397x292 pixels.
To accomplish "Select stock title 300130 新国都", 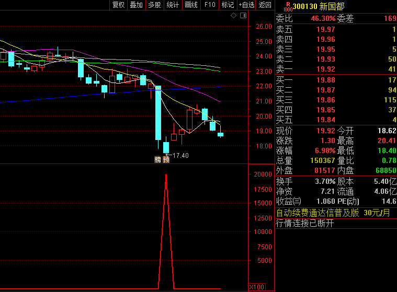I will point(319,6).
